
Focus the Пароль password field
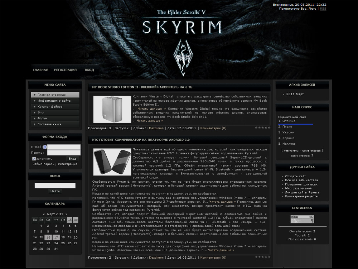[64, 153]
